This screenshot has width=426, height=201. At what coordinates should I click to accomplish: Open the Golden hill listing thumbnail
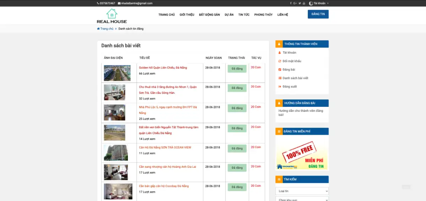[117, 73]
